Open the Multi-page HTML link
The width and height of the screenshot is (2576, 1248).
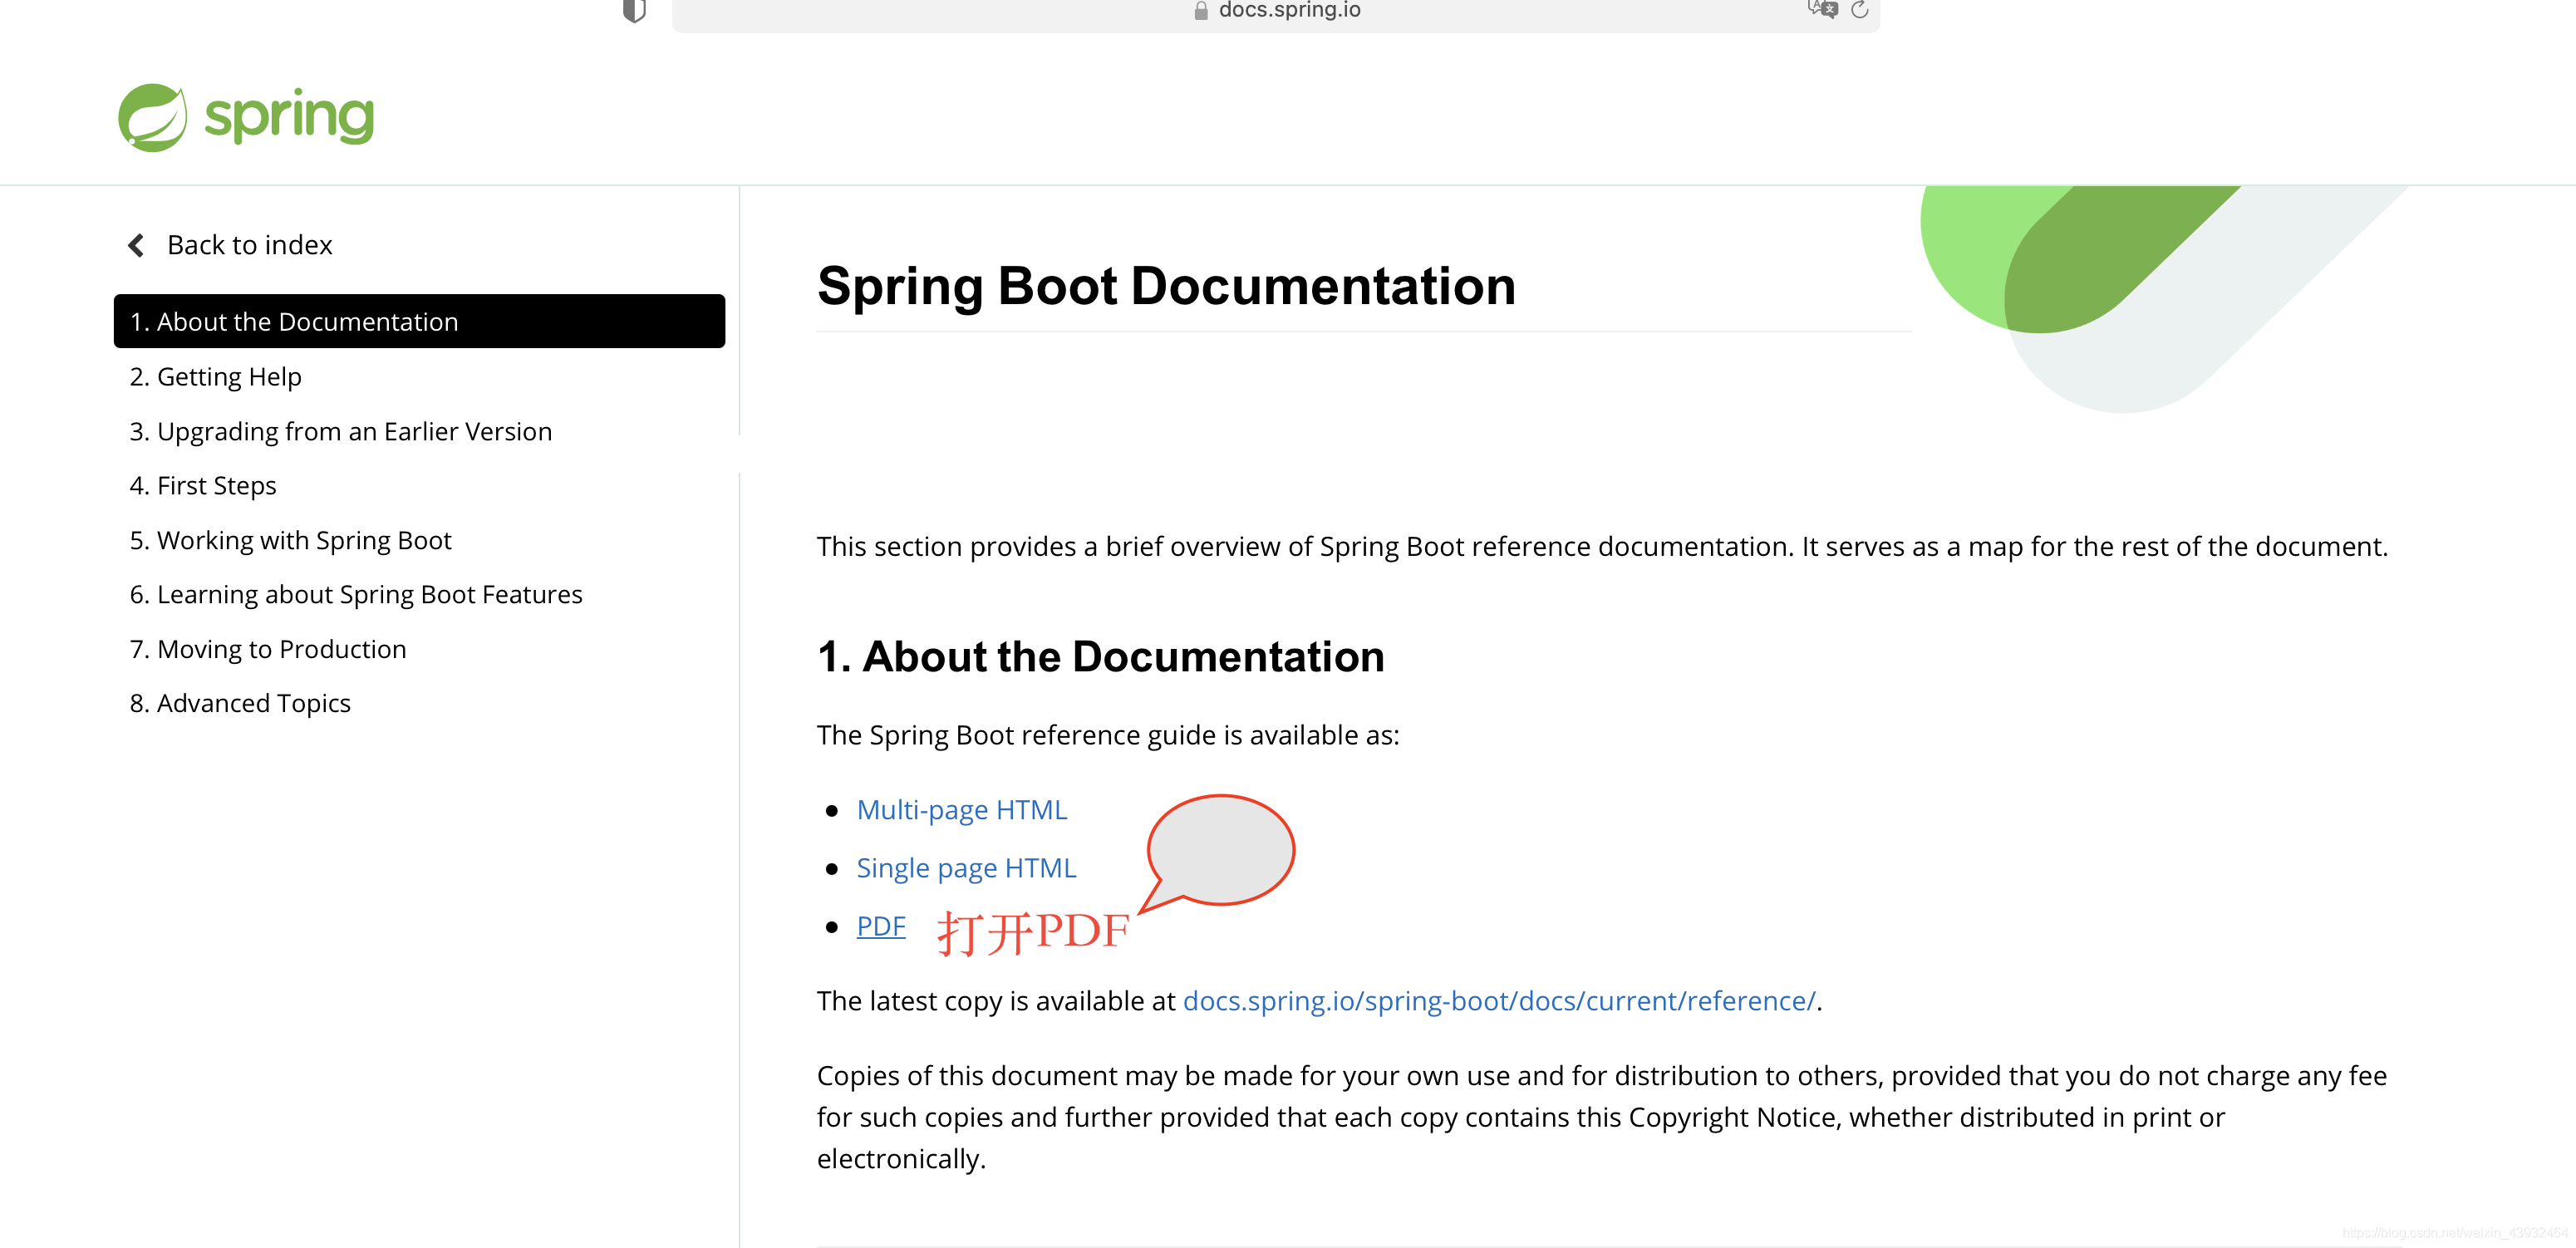pyautogui.click(x=961, y=809)
